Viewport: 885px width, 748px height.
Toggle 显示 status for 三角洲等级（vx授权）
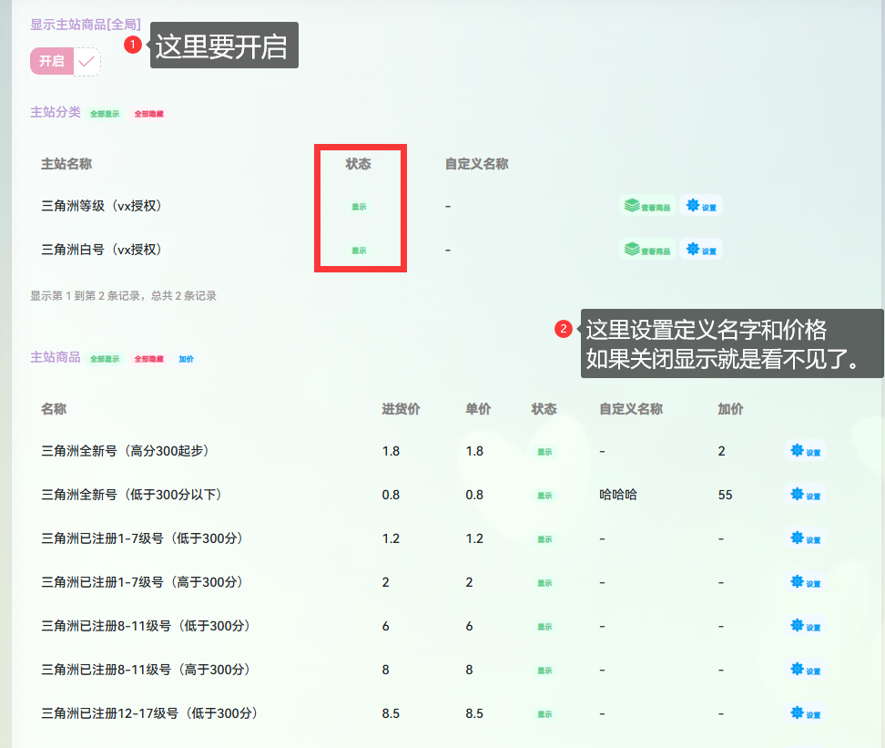click(x=361, y=206)
